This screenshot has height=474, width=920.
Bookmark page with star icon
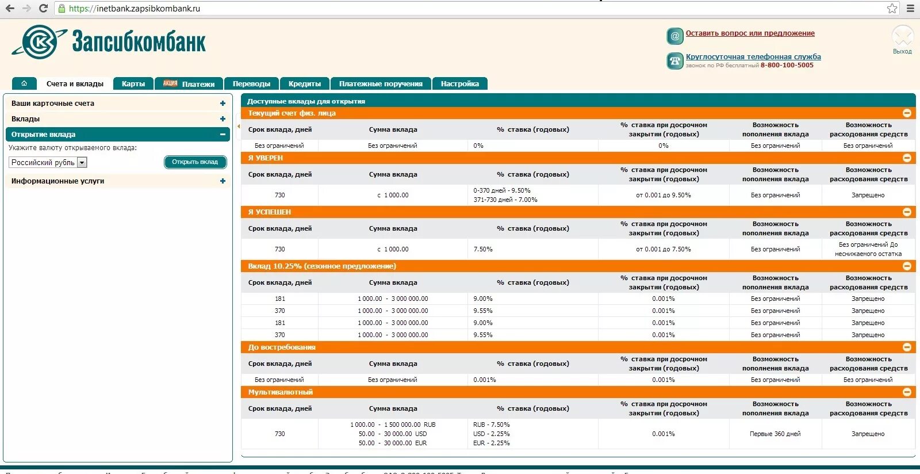pyautogui.click(x=892, y=8)
